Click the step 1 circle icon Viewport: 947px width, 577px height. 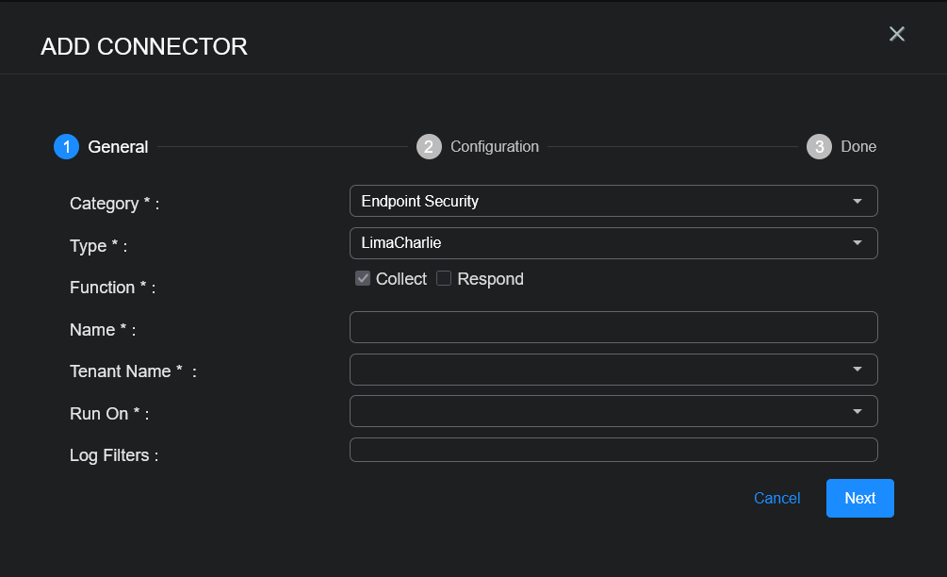point(66,147)
